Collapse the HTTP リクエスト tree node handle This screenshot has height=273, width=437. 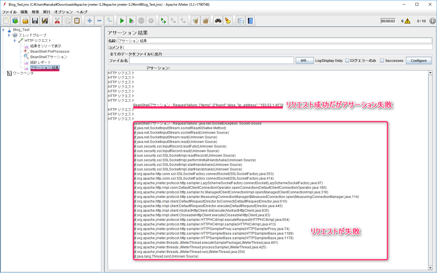point(15,41)
